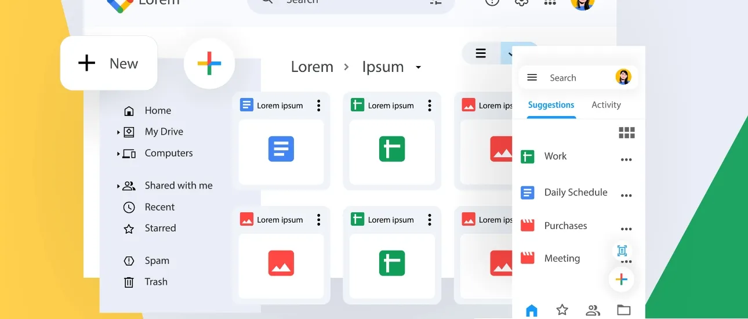Click the blue Docs icon beside Daily Schedule
This screenshot has height=319, width=748.
point(527,193)
